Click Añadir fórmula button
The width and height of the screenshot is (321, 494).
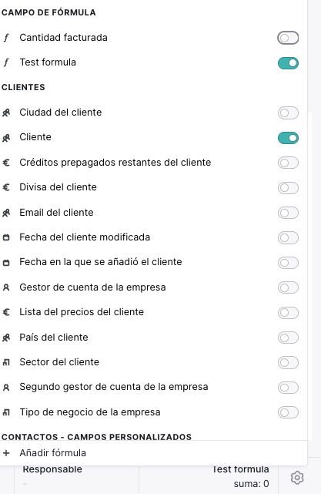tap(52, 453)
